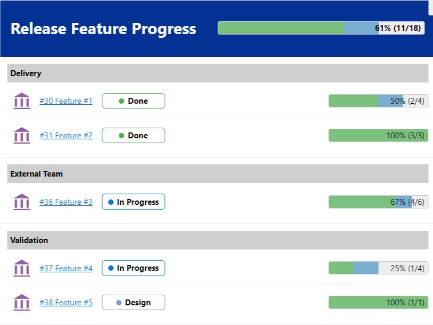The width and height of the screenshot is (433, 325).
Task: Click the feature icon beside #37 Feature #4
Action: [21, 268]
